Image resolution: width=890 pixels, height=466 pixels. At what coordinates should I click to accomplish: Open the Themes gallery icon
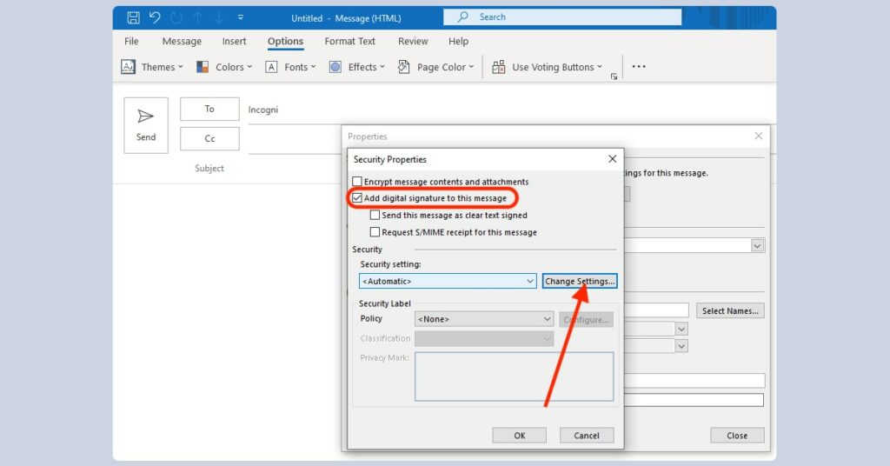pyautogui.click(x=128, y=67)
